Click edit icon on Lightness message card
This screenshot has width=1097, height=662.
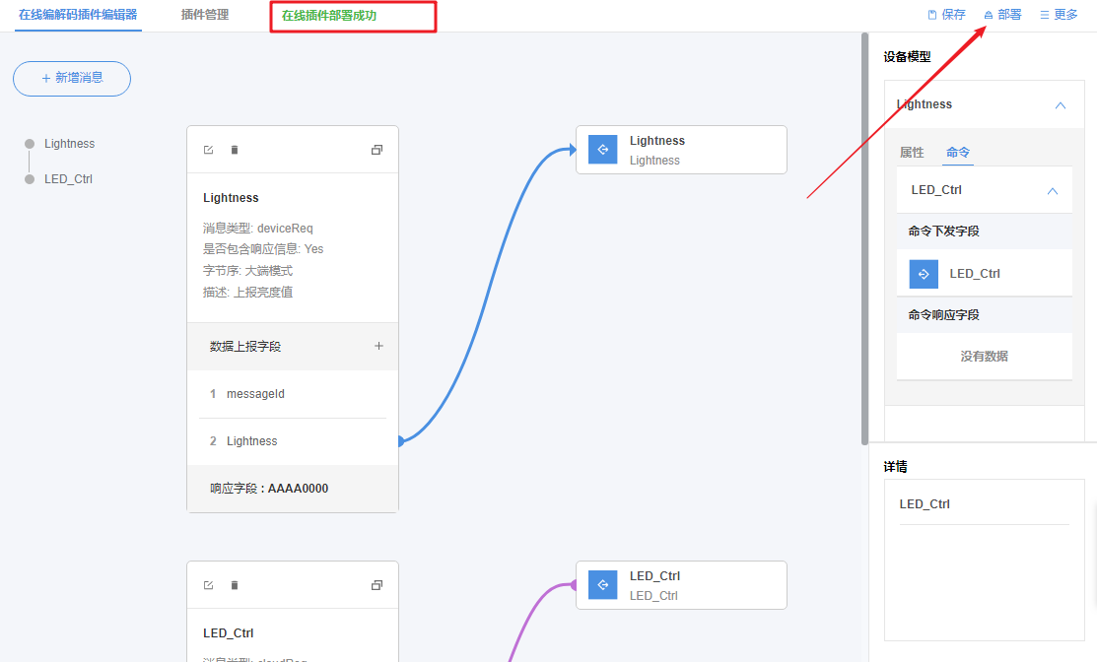coord(208,150)
